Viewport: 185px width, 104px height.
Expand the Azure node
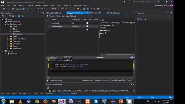coord(3,19)
